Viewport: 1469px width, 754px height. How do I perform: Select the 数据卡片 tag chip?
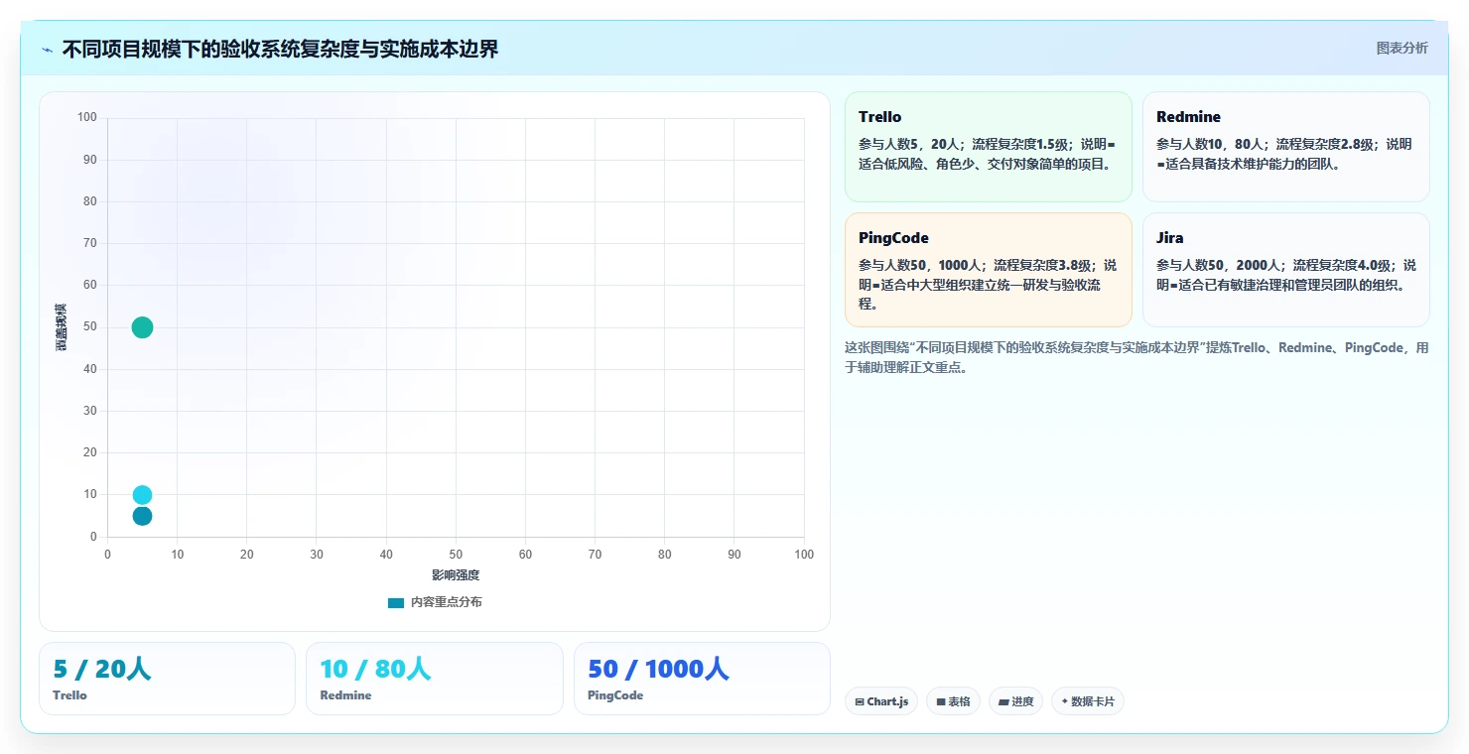point(1087,701)
